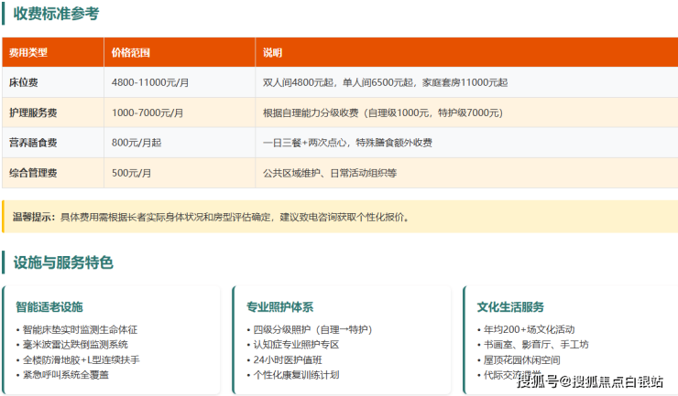Click the 价格范围 column header

(x=130, y=52)
